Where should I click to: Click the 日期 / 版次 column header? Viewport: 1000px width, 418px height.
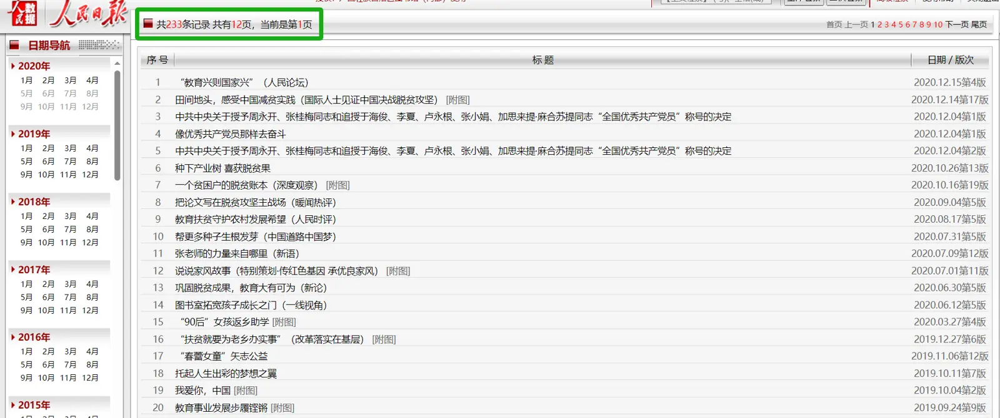(950, 60)
